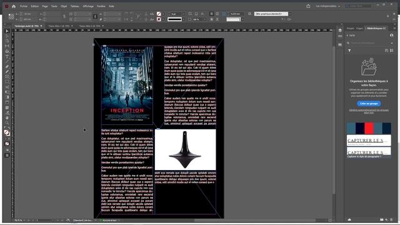This screenshot has width=400, height=225.
Task: Select the Pencil tool
Action: point(7,72)
